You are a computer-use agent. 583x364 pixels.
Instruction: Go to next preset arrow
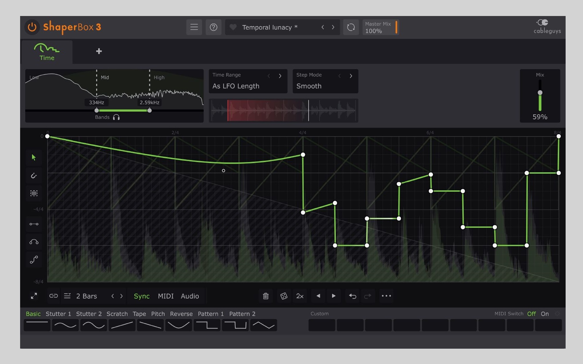[333, 27]
